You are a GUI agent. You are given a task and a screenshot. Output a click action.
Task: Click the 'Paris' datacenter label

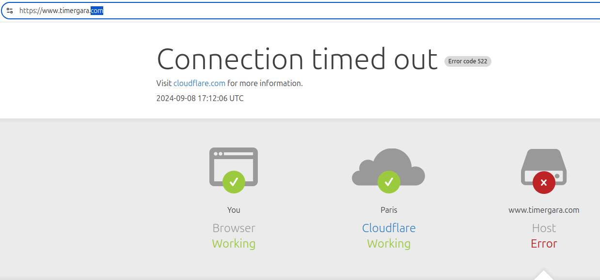pos(388,210)
